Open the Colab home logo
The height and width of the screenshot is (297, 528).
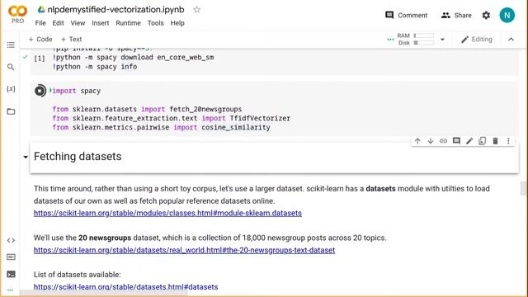pos(17,12)
